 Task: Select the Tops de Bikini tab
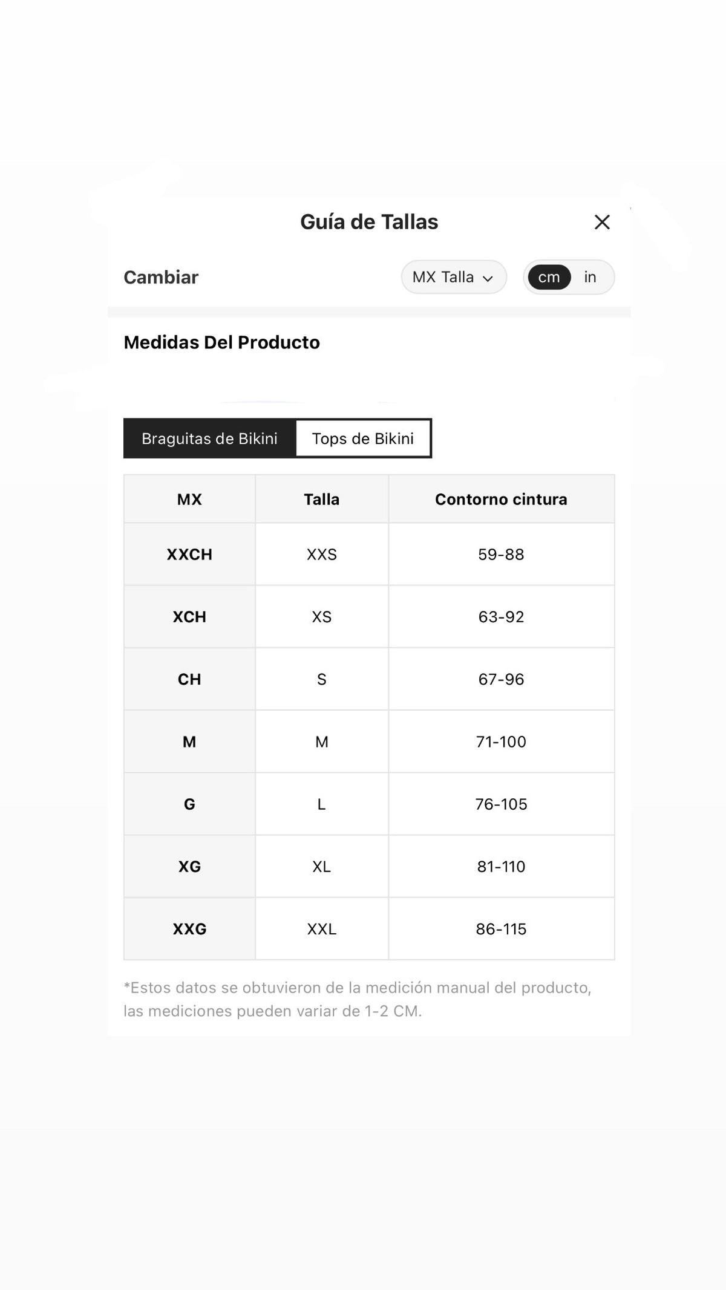[363, 438]
